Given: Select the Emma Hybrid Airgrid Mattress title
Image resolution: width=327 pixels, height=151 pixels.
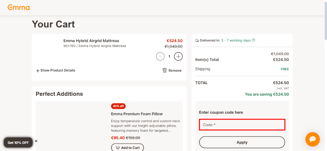Looking at the screenshot, I should [x=91, y=41].
